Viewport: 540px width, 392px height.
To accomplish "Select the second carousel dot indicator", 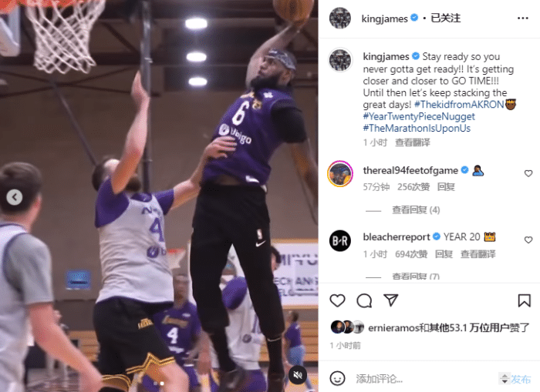I will (x=162, y=383).
